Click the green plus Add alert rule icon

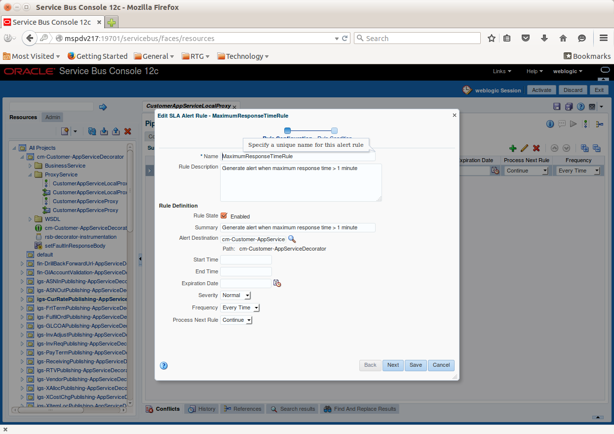(x=513, y=148)
